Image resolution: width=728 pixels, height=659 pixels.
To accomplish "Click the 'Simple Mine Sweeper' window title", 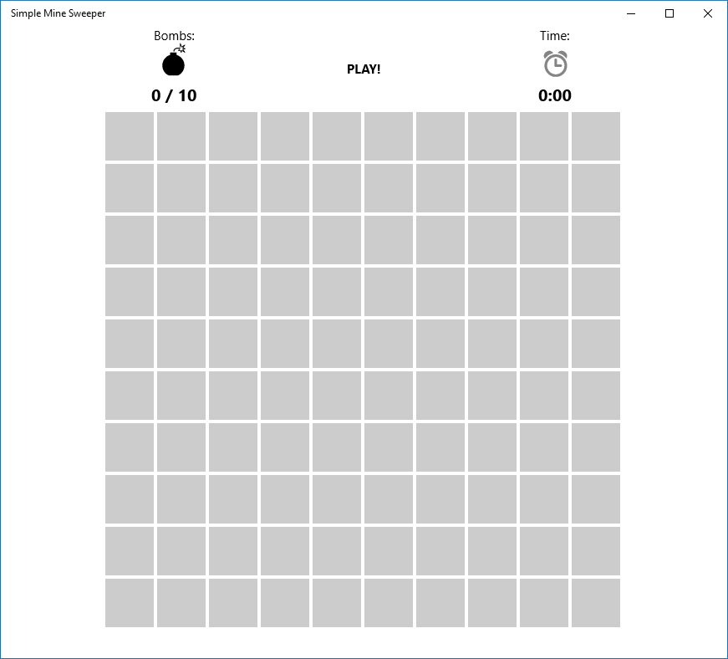I will point(58,13).
